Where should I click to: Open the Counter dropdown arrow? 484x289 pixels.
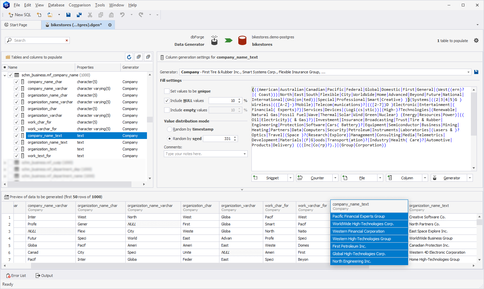335,178
